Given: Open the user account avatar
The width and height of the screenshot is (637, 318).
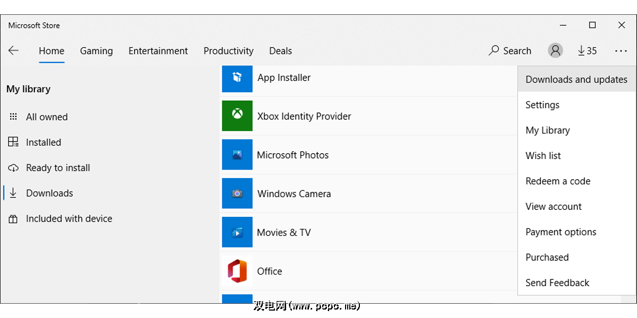Looking at the screenshot, I should click(x=555, y=51).
